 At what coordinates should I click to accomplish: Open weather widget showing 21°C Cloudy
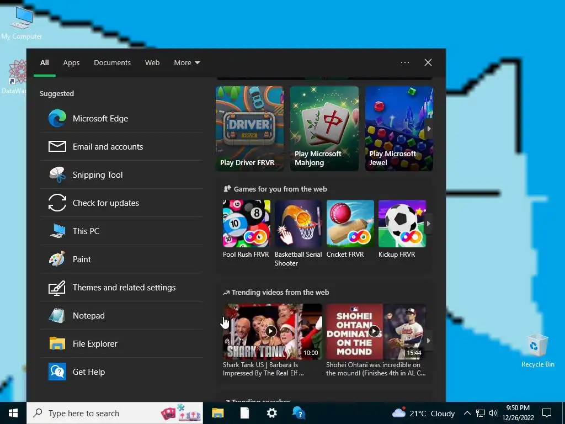423,413
